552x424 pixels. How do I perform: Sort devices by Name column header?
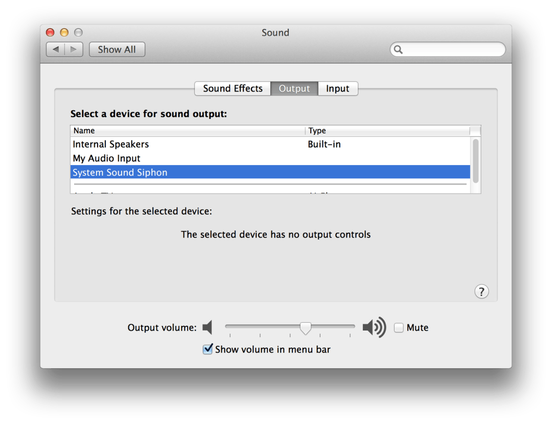click(x=188, y=131)
